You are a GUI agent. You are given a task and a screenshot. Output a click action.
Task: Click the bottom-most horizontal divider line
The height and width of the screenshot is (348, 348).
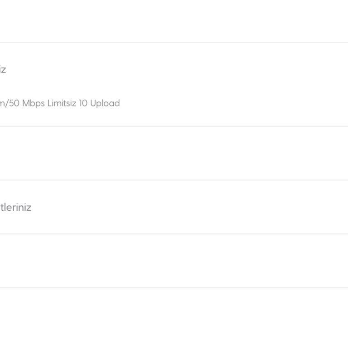(x=174, y=288)
